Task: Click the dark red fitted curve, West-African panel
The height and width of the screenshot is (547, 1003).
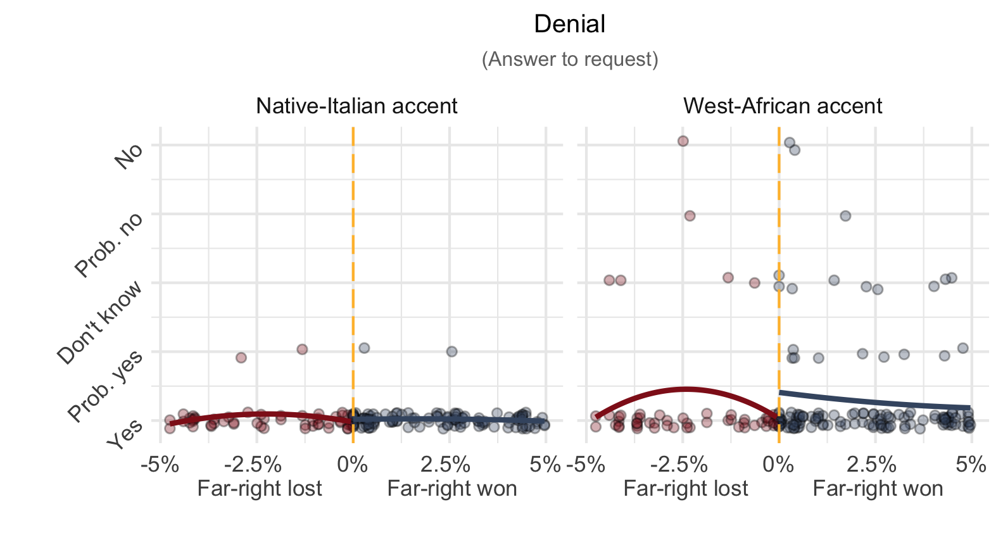Action: coord(685,389)
